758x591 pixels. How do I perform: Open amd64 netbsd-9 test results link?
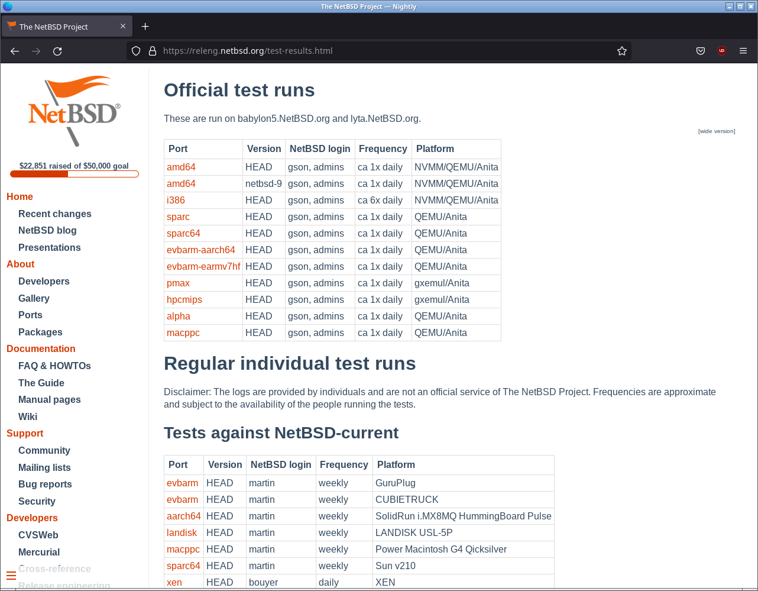181,184
